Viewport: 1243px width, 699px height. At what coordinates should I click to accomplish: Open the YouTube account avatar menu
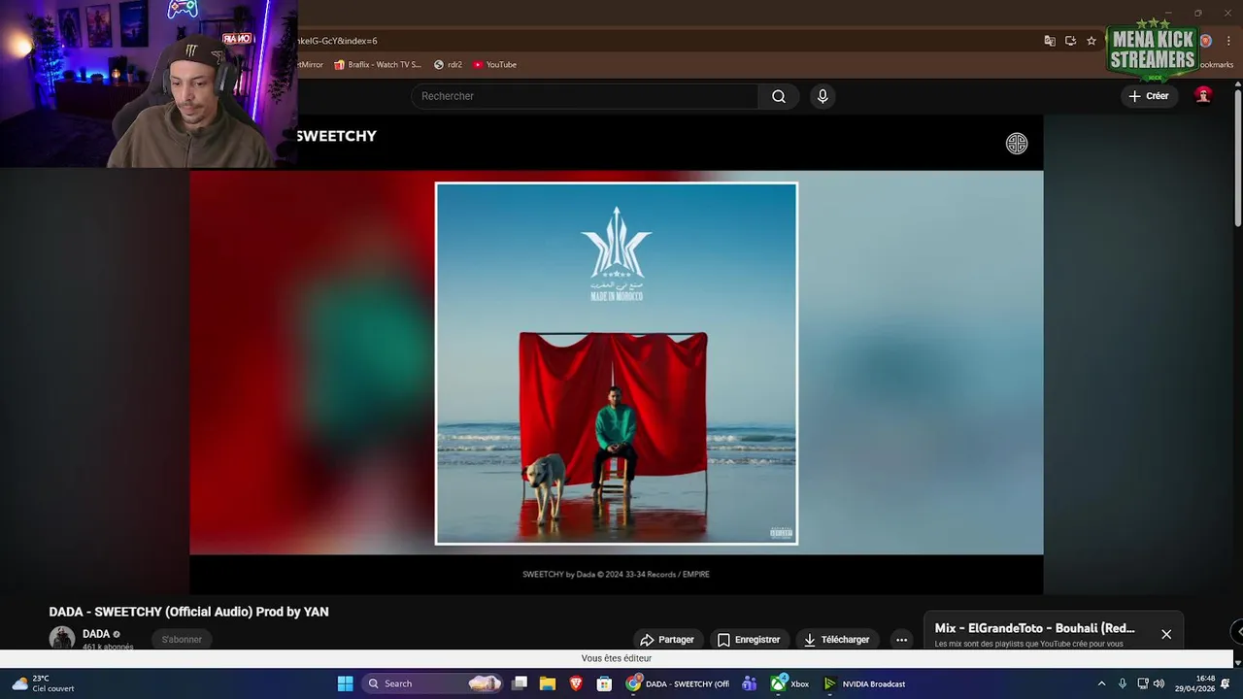1203,95
